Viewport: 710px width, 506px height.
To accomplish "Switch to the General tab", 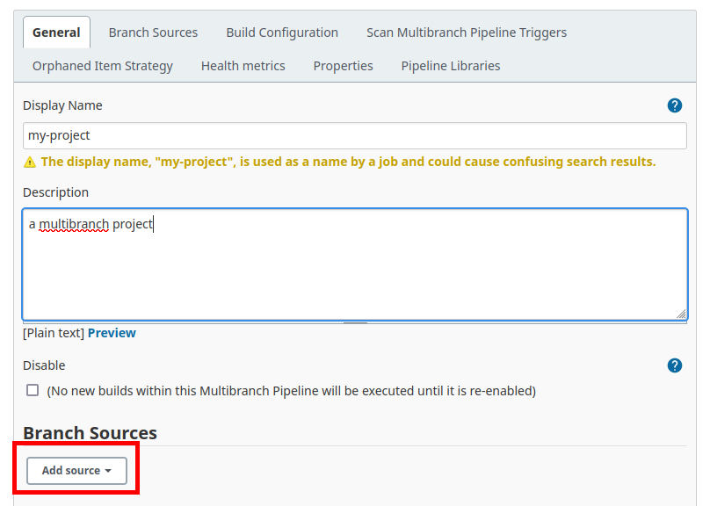I will (x=56, y=33).
